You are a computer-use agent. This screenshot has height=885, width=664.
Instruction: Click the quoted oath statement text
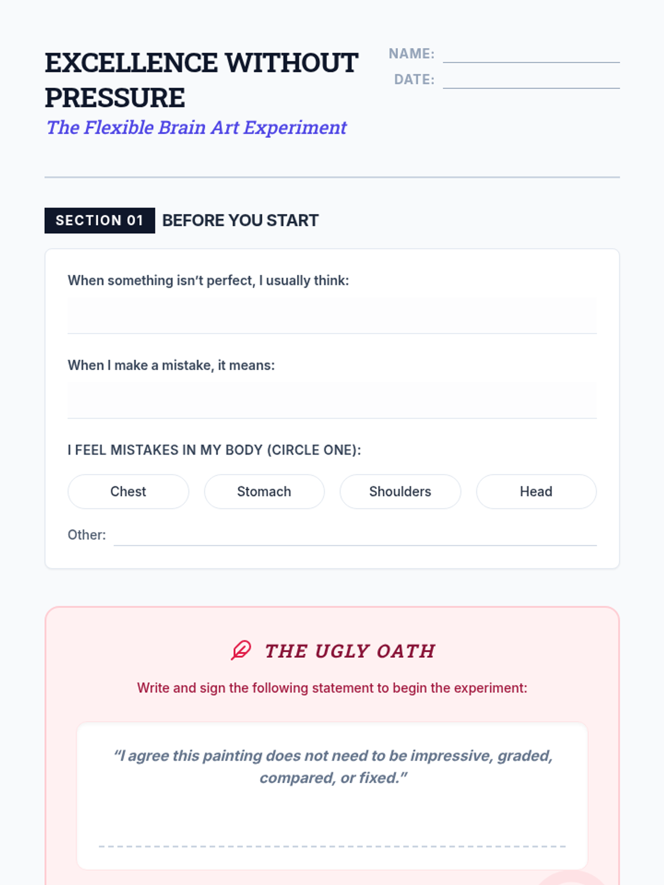point(333,767)
